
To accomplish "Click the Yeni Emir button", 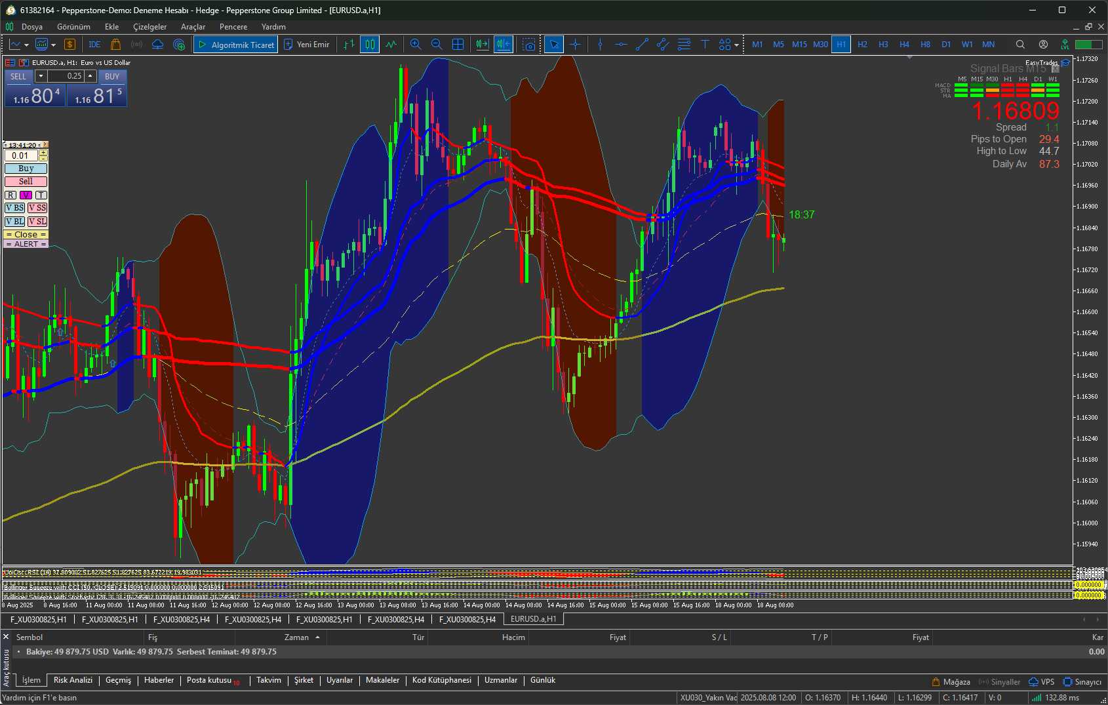I will pyautogui.click(x=306, y=45).
